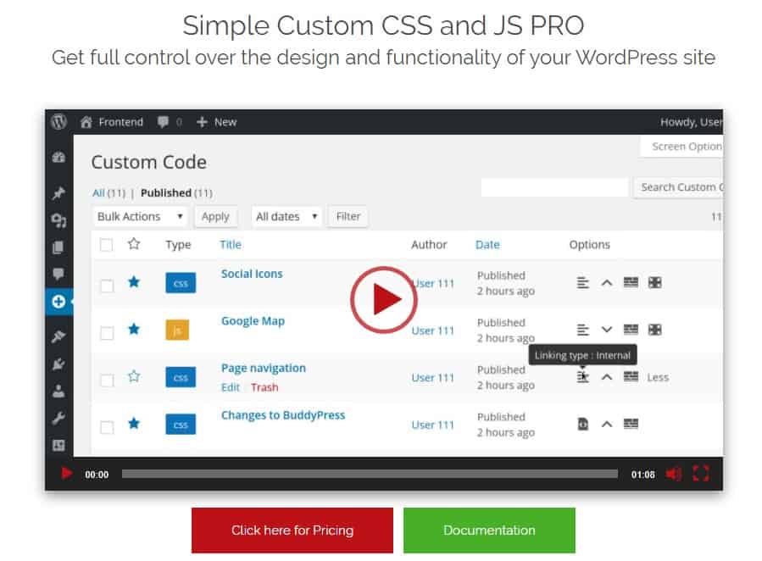The height and width of the screenshot is (561, 762).
Task: Mute the video with the speaker icon
Action: tap(674, 474)
